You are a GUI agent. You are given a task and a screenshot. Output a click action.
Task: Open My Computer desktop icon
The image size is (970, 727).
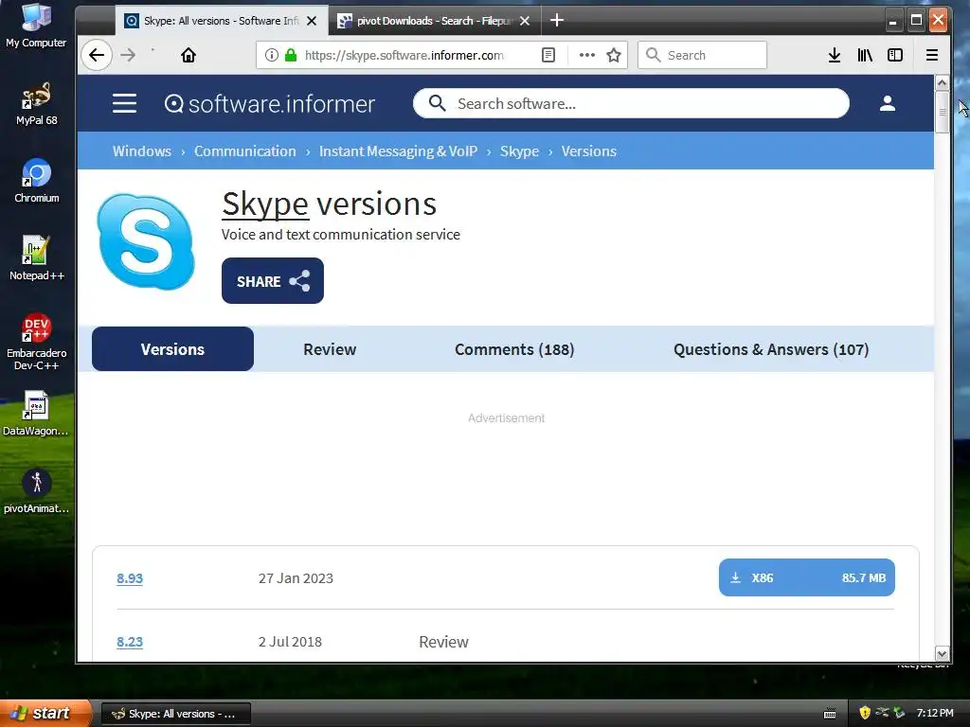(x=36, y=26)
